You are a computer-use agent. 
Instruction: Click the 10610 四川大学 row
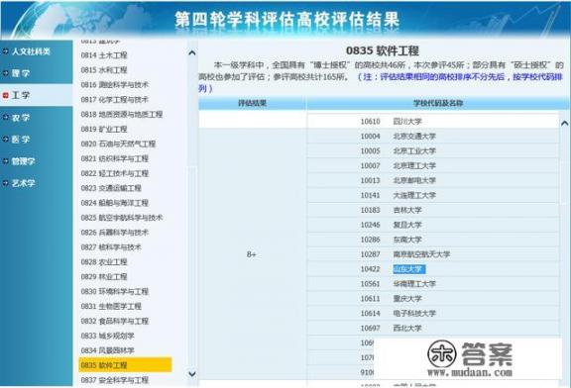[x=432, y=121]
